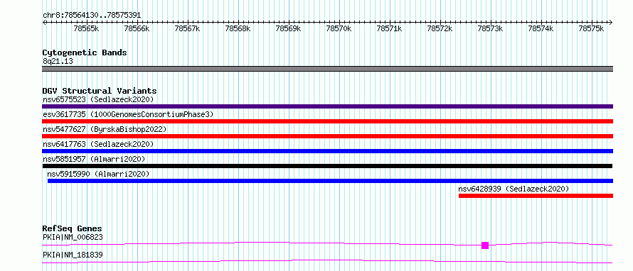Open the nsv5477627 (ByrskaBishop2022) label
The image size is (633, 271).
tap(105, 129)
